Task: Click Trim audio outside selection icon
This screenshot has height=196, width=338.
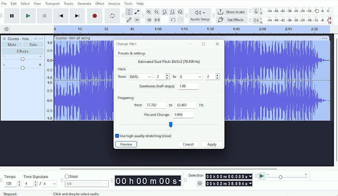Action: 149,20
